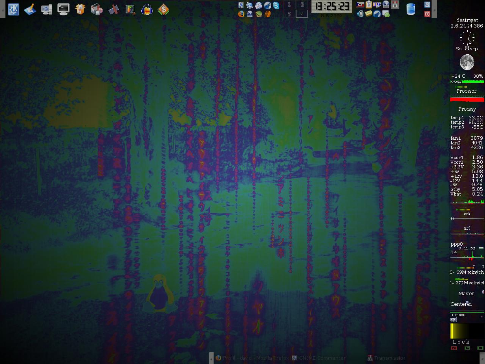This screenshot has width=485, height=364.
Task: Click the digital clock showing 13:25:23
Action: pyautogui.click(x=332, y=6)
